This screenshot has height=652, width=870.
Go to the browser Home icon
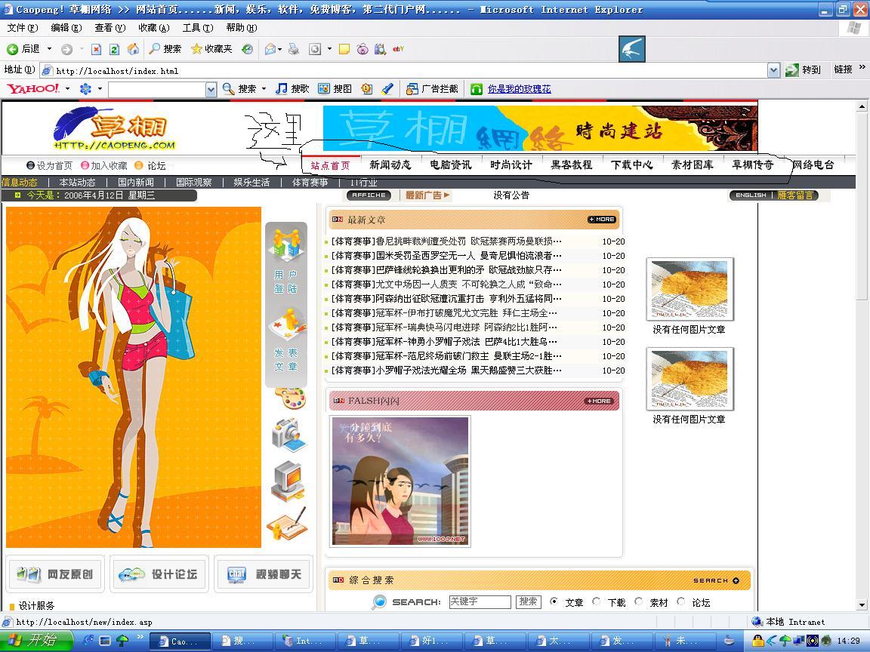point(133,49)
